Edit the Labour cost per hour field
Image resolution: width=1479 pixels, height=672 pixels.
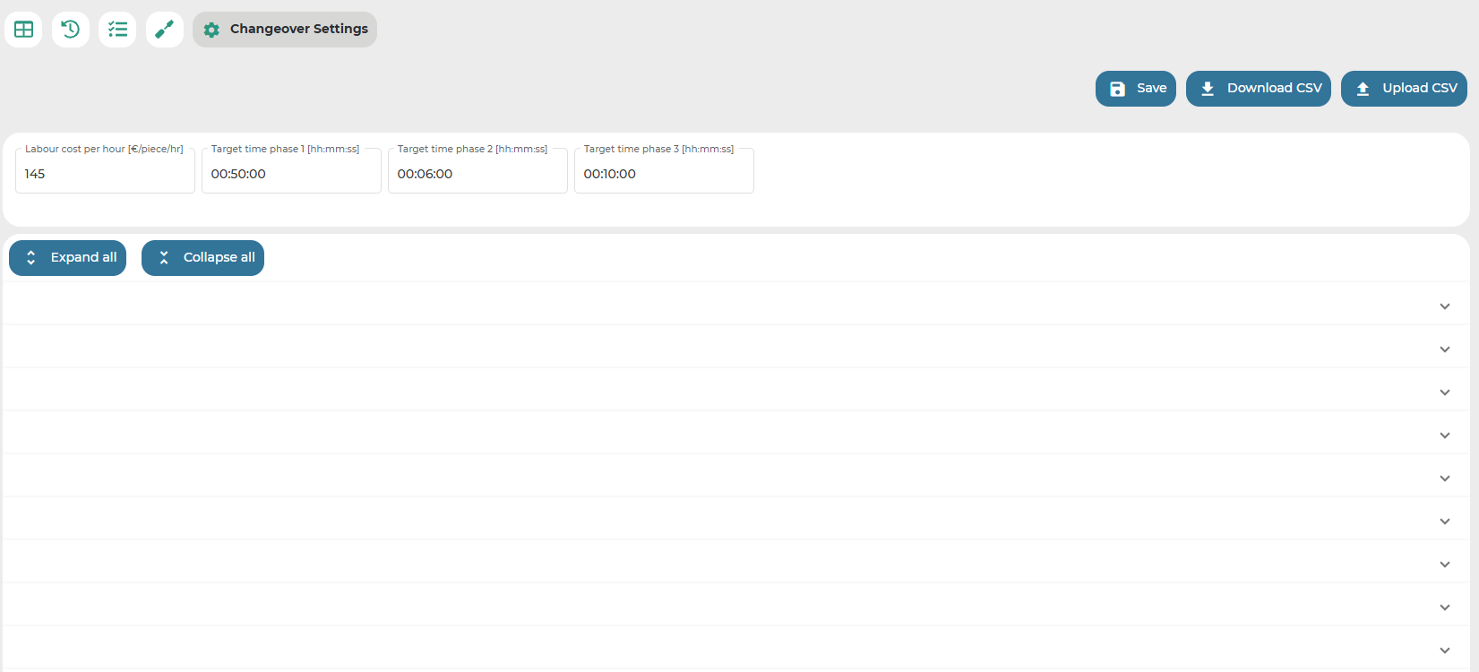tap(105, 174)
